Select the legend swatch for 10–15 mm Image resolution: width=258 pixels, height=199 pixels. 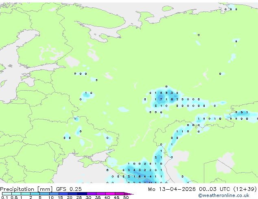point(54,194)
